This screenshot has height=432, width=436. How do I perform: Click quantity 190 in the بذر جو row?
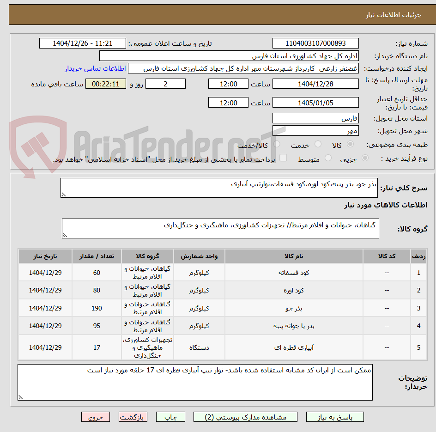pyautogui.click(x=97, y=308)
